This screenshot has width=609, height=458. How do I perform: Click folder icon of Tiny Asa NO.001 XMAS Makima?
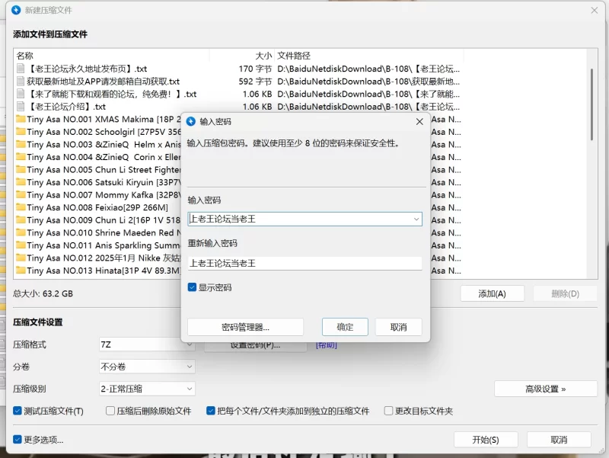[x=21, y=120]
